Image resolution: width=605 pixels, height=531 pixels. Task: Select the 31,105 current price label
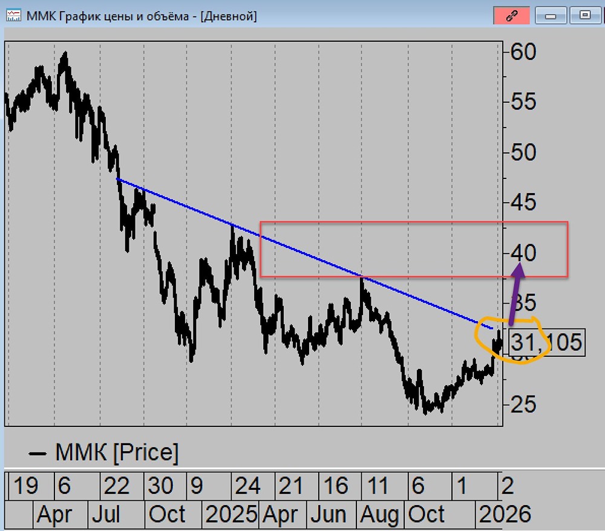click(547, 342)
